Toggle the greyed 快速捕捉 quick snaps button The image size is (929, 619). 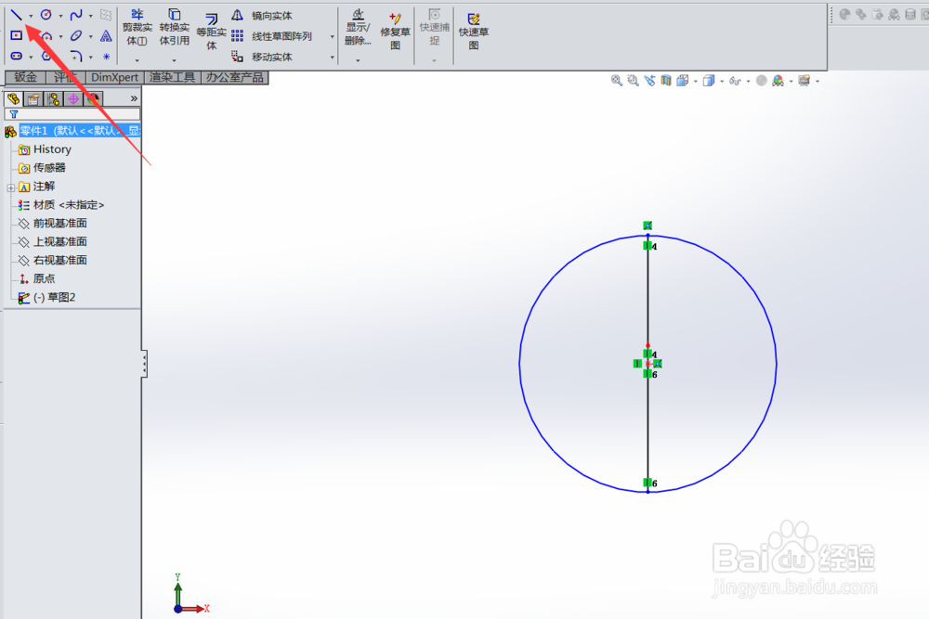[434, 27]
